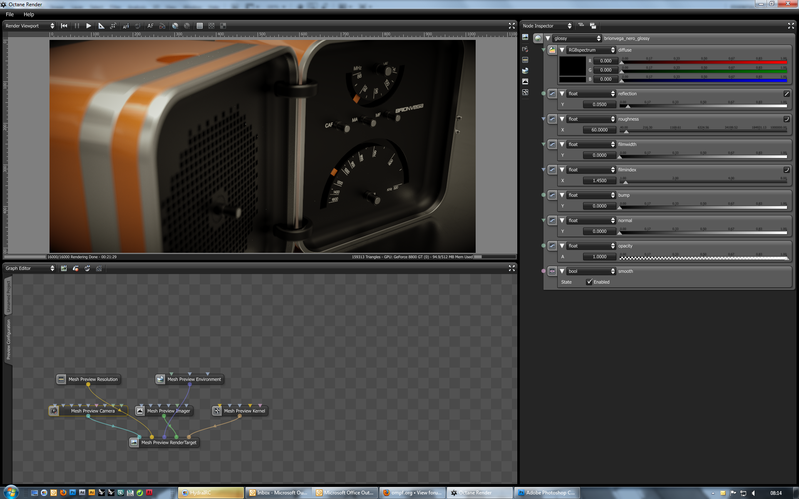Click the environment icon in inspector sidebar

[525, 71]
